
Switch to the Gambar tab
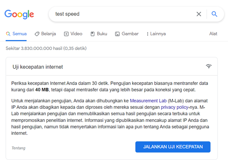point(127,34)
